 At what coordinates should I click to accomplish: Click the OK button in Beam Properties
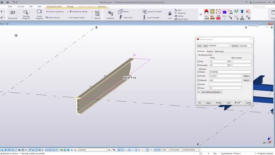(199, 103)
